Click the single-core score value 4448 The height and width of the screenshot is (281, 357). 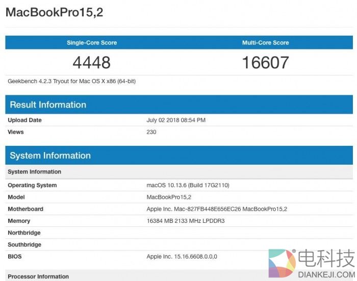[92, 63]
